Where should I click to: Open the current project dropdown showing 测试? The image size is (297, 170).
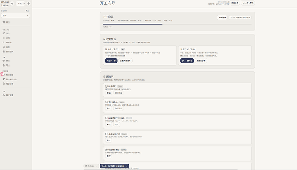(15, 15)
